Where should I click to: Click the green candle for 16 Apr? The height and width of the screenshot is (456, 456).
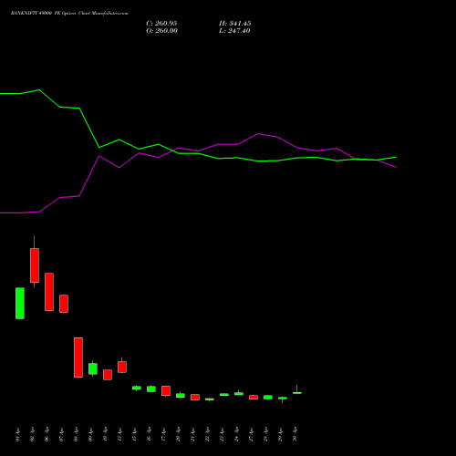click(x=151, y=389)
